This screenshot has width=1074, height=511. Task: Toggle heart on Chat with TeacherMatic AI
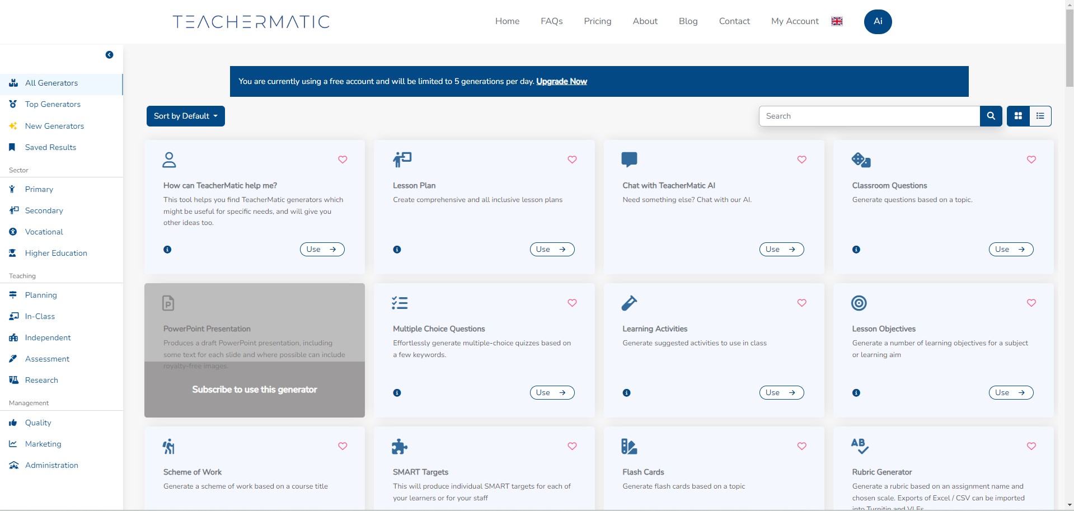[801, 160]
